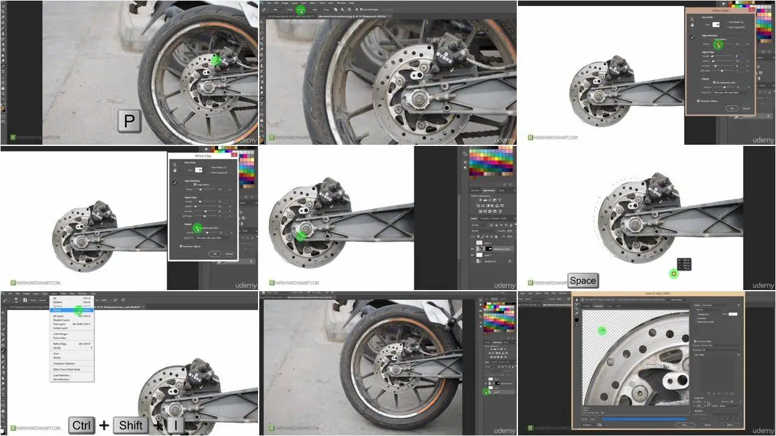
Task: Select Zoom tool in Refine Edge dialog over dark panels
Action: pos(692,19)
